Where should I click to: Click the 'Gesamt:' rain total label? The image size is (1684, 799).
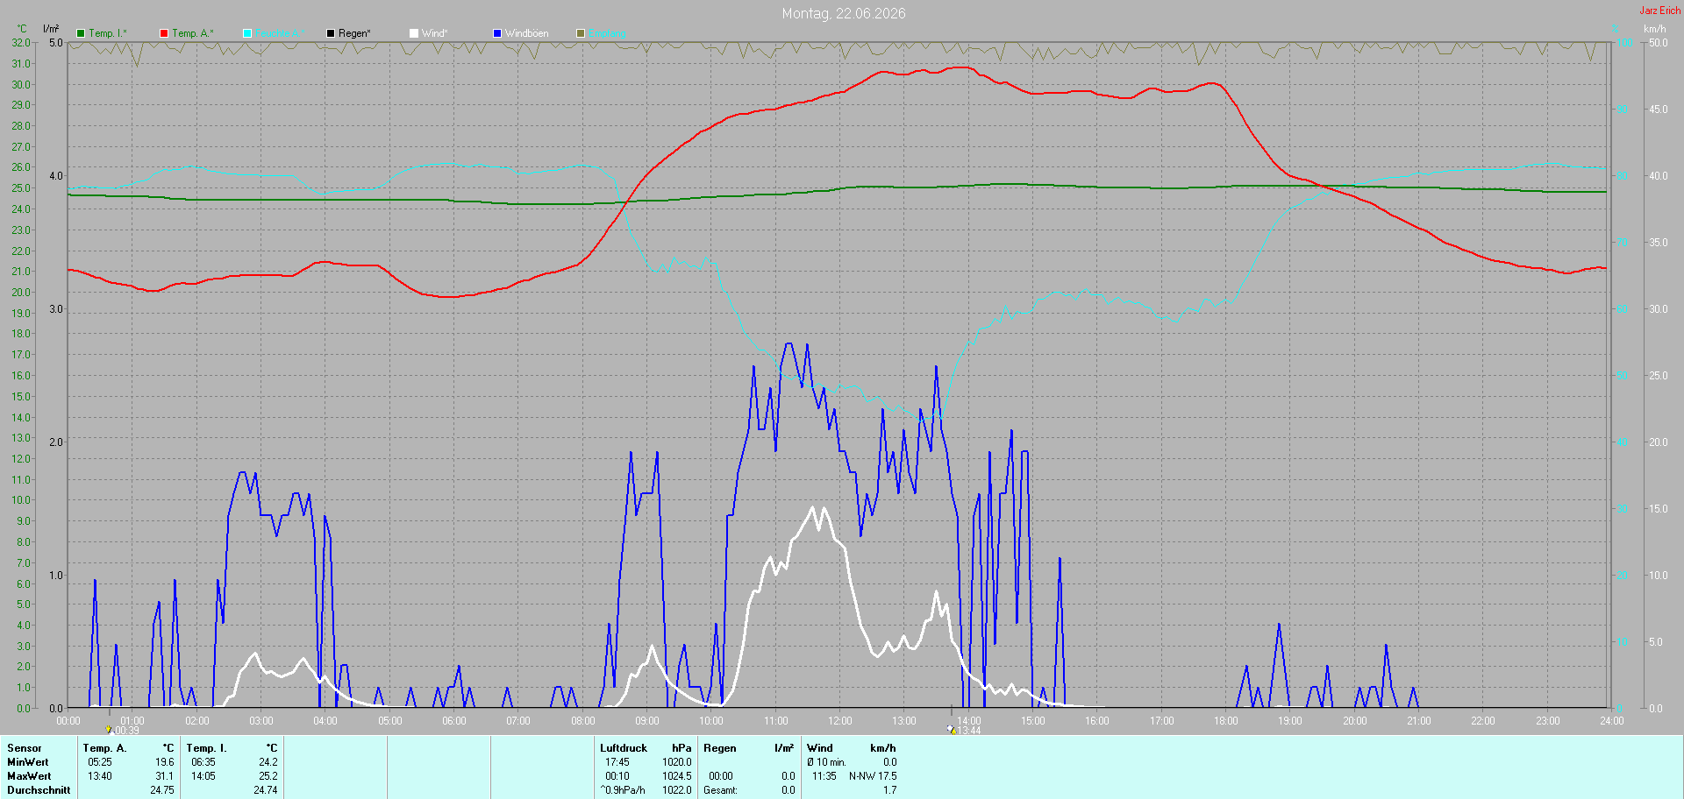720,790
